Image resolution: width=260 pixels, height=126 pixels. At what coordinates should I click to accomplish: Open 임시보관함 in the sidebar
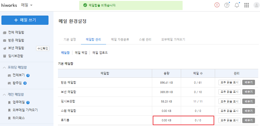tap(15, 56)
